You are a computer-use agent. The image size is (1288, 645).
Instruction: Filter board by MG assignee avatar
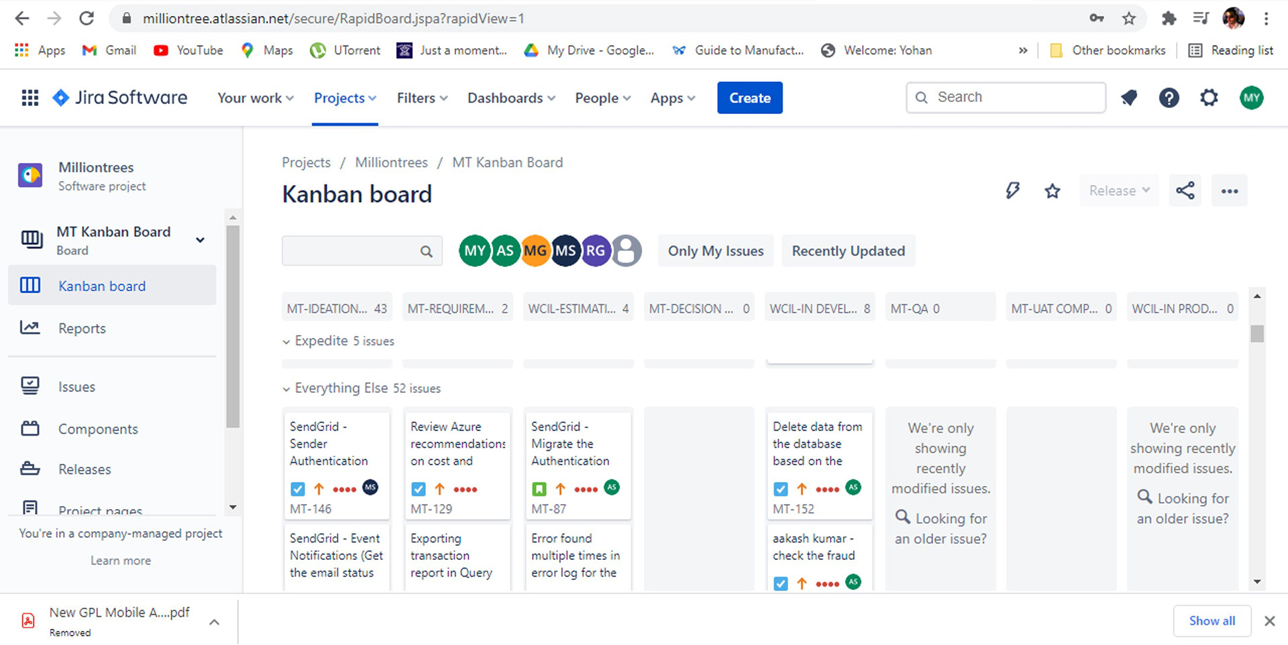click(x=535, y=251)
